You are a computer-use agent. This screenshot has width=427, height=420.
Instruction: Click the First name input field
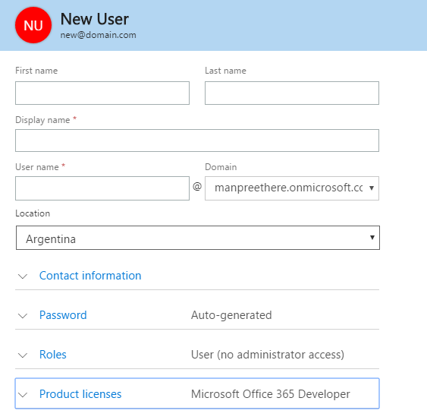[102, 93]
